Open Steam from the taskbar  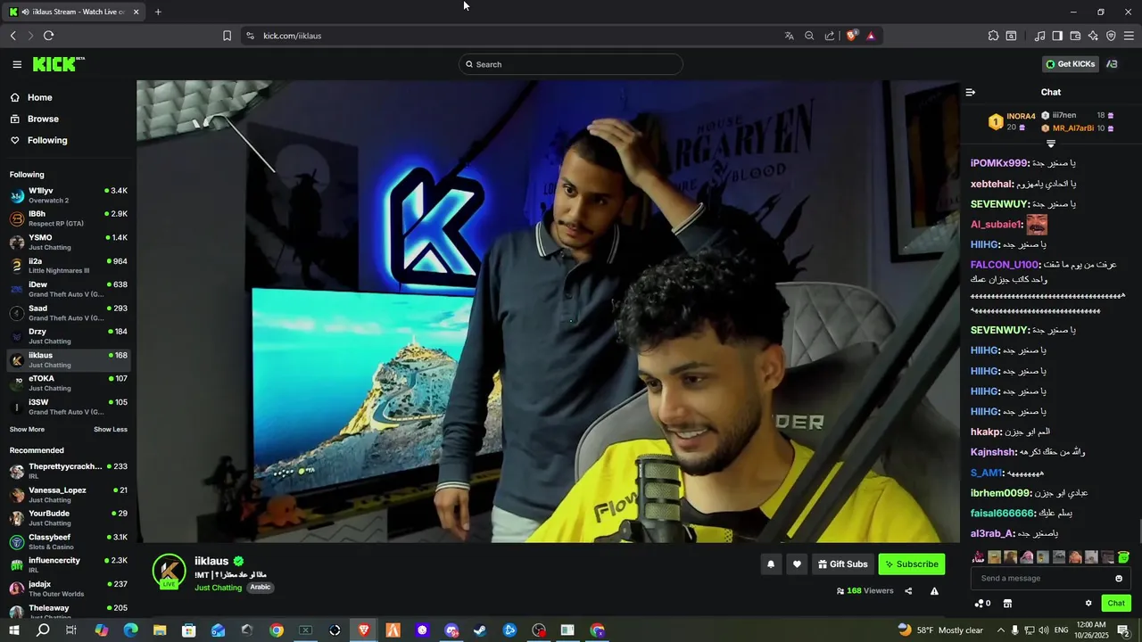[x=480, y=630]
